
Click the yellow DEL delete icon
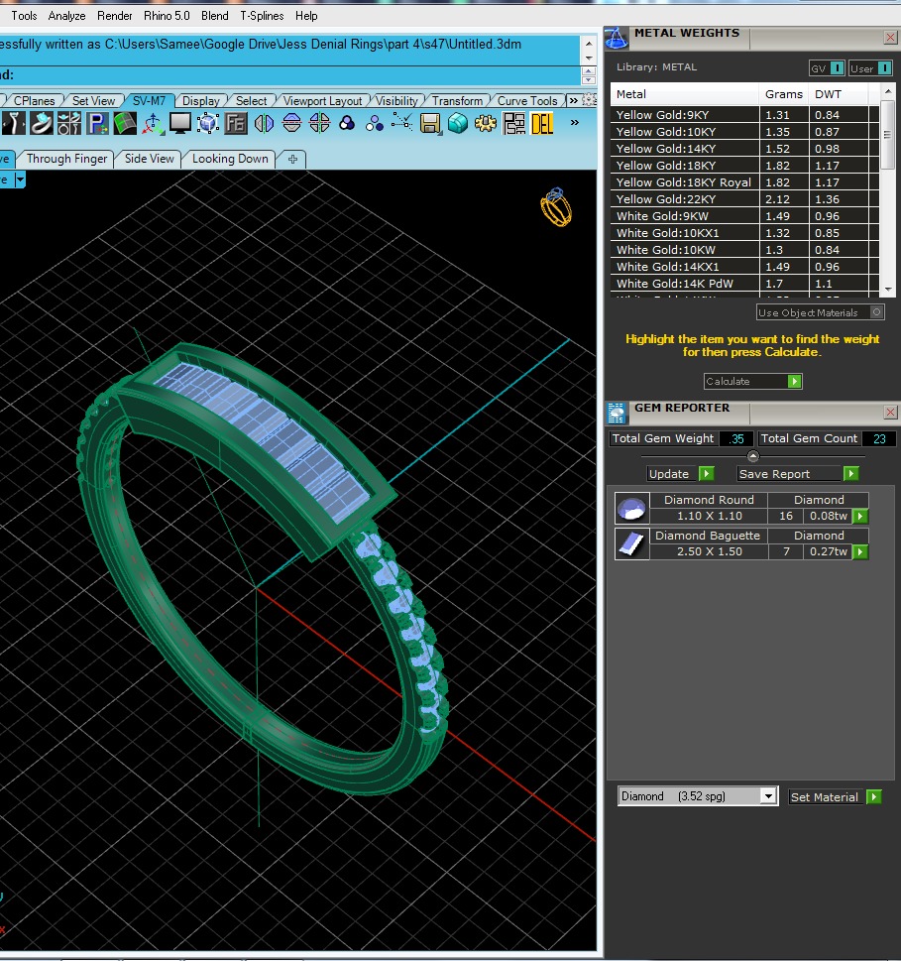coord(542,123)
